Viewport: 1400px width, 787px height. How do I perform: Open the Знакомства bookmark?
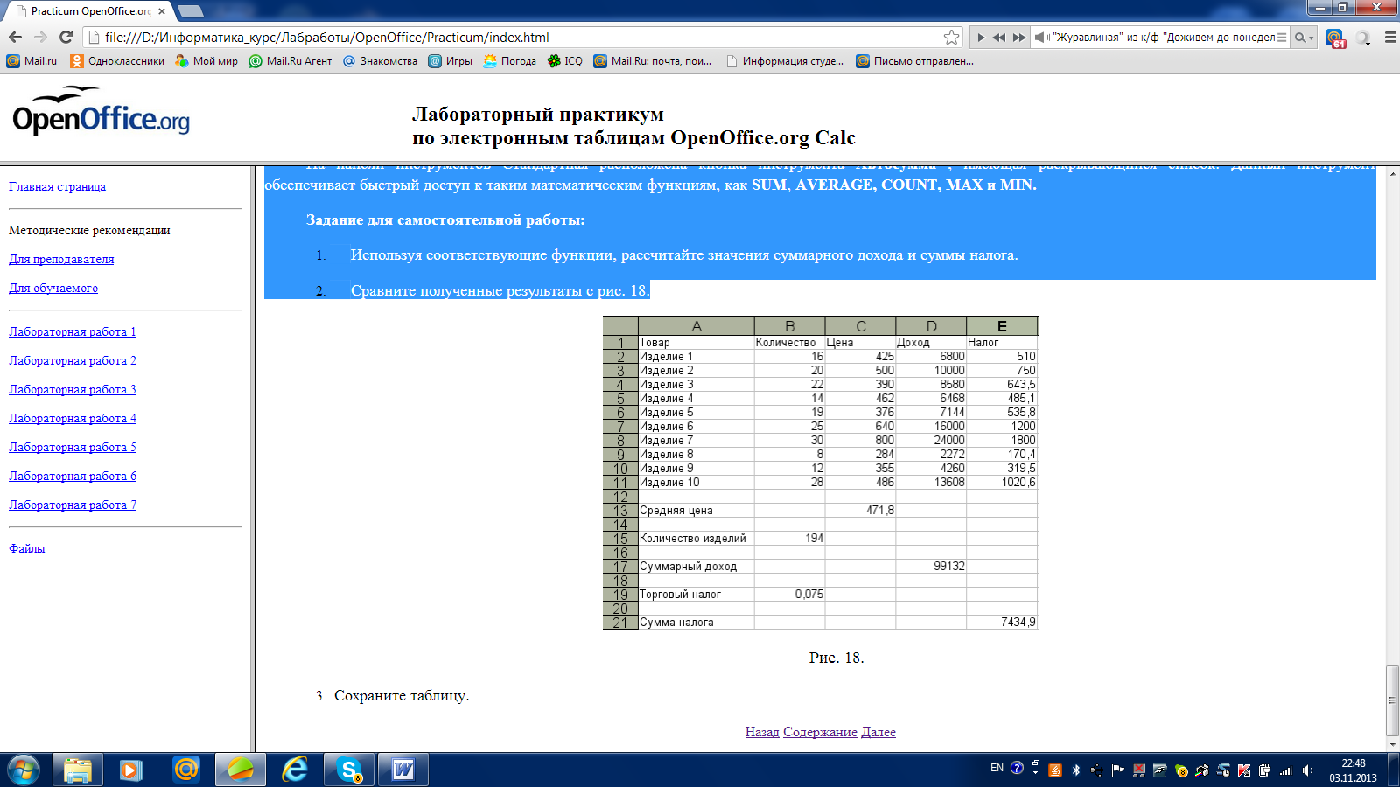point(380,61)
